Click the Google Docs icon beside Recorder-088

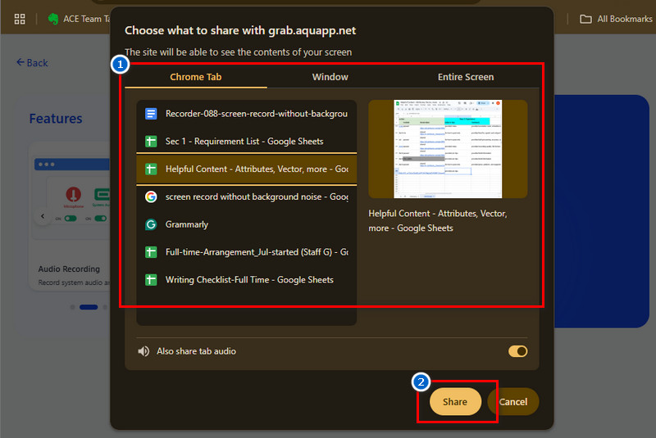point(151,114)
